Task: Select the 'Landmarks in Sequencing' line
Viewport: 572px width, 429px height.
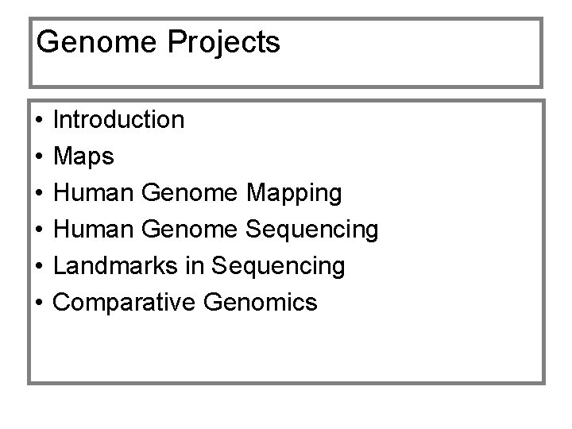Action: point(199,266)
